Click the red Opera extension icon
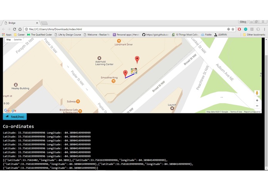 239,29
